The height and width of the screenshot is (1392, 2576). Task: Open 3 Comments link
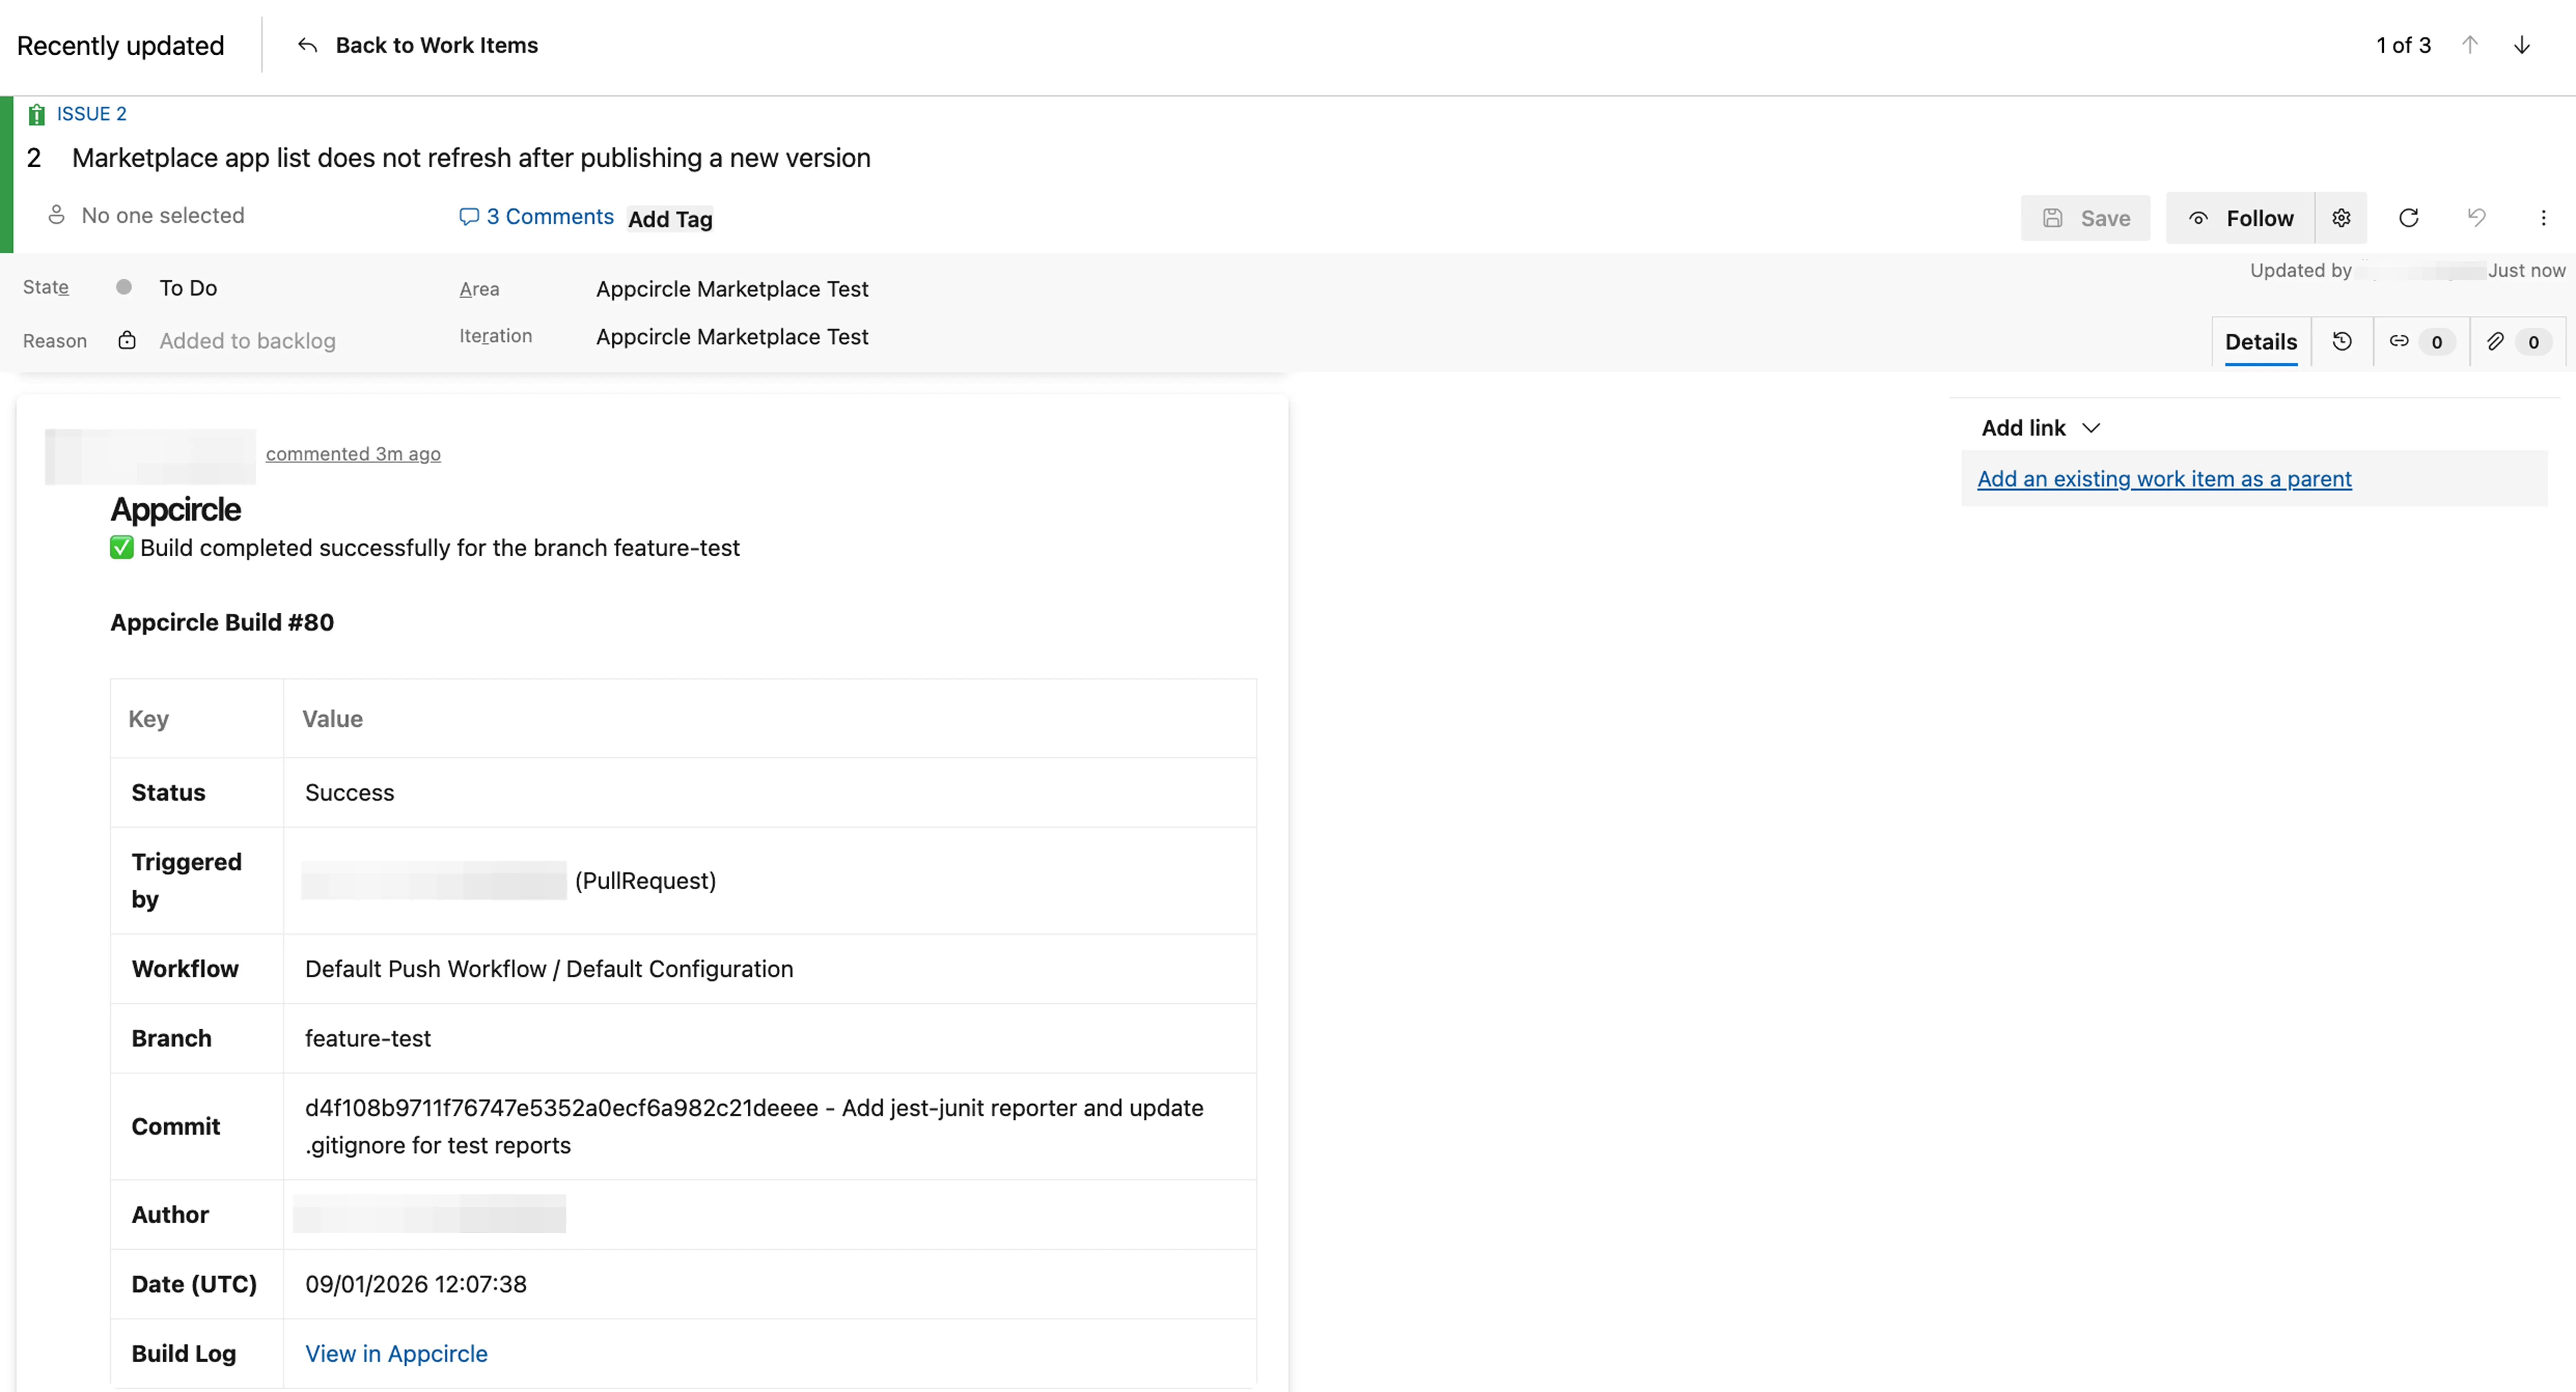click(549, 217)
